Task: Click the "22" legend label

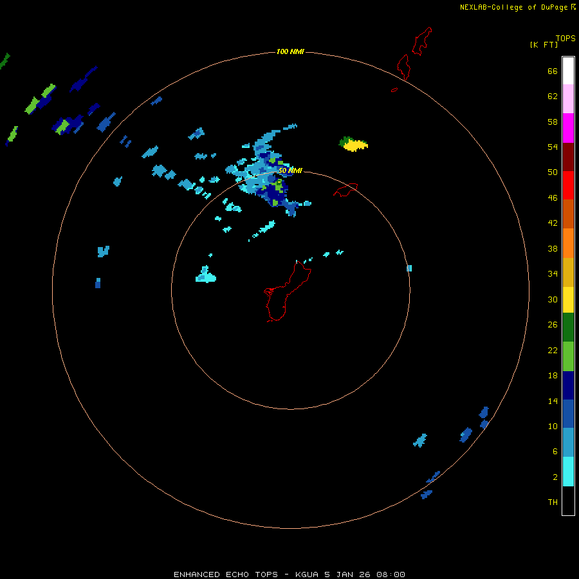Action: point(553,350)
